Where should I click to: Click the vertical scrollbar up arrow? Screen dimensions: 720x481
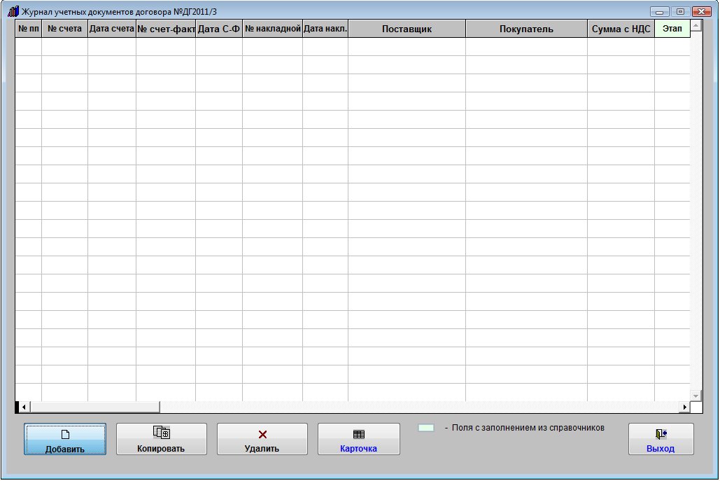coord(696,26)
